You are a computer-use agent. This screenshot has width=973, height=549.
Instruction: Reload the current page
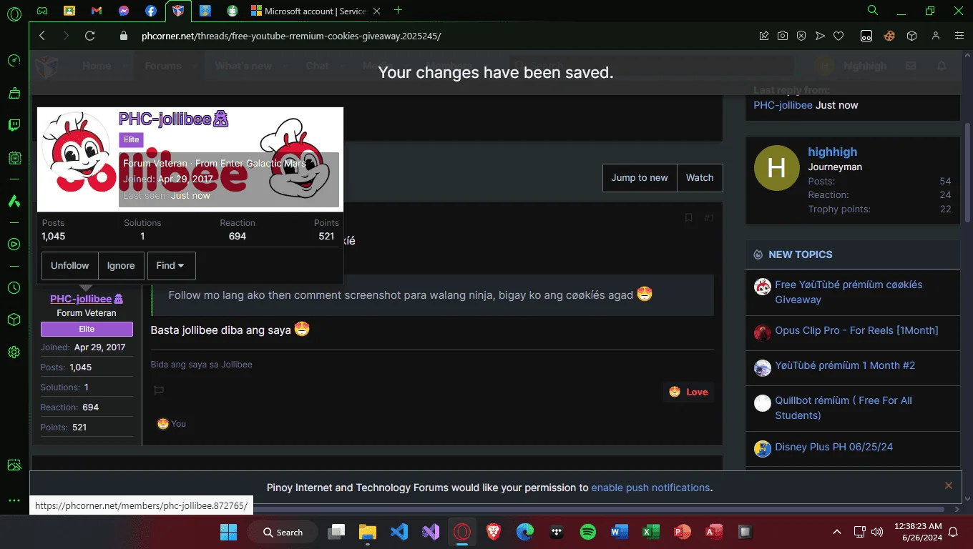[89, 36]
